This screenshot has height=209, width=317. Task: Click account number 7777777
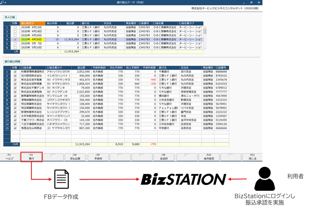(x=221, y=92)
